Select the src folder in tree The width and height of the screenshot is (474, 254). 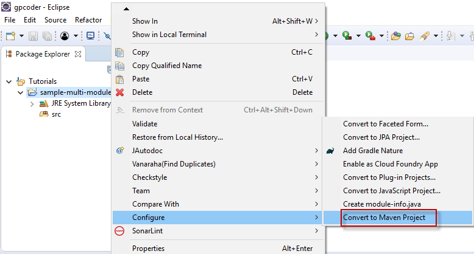(55, 114)
